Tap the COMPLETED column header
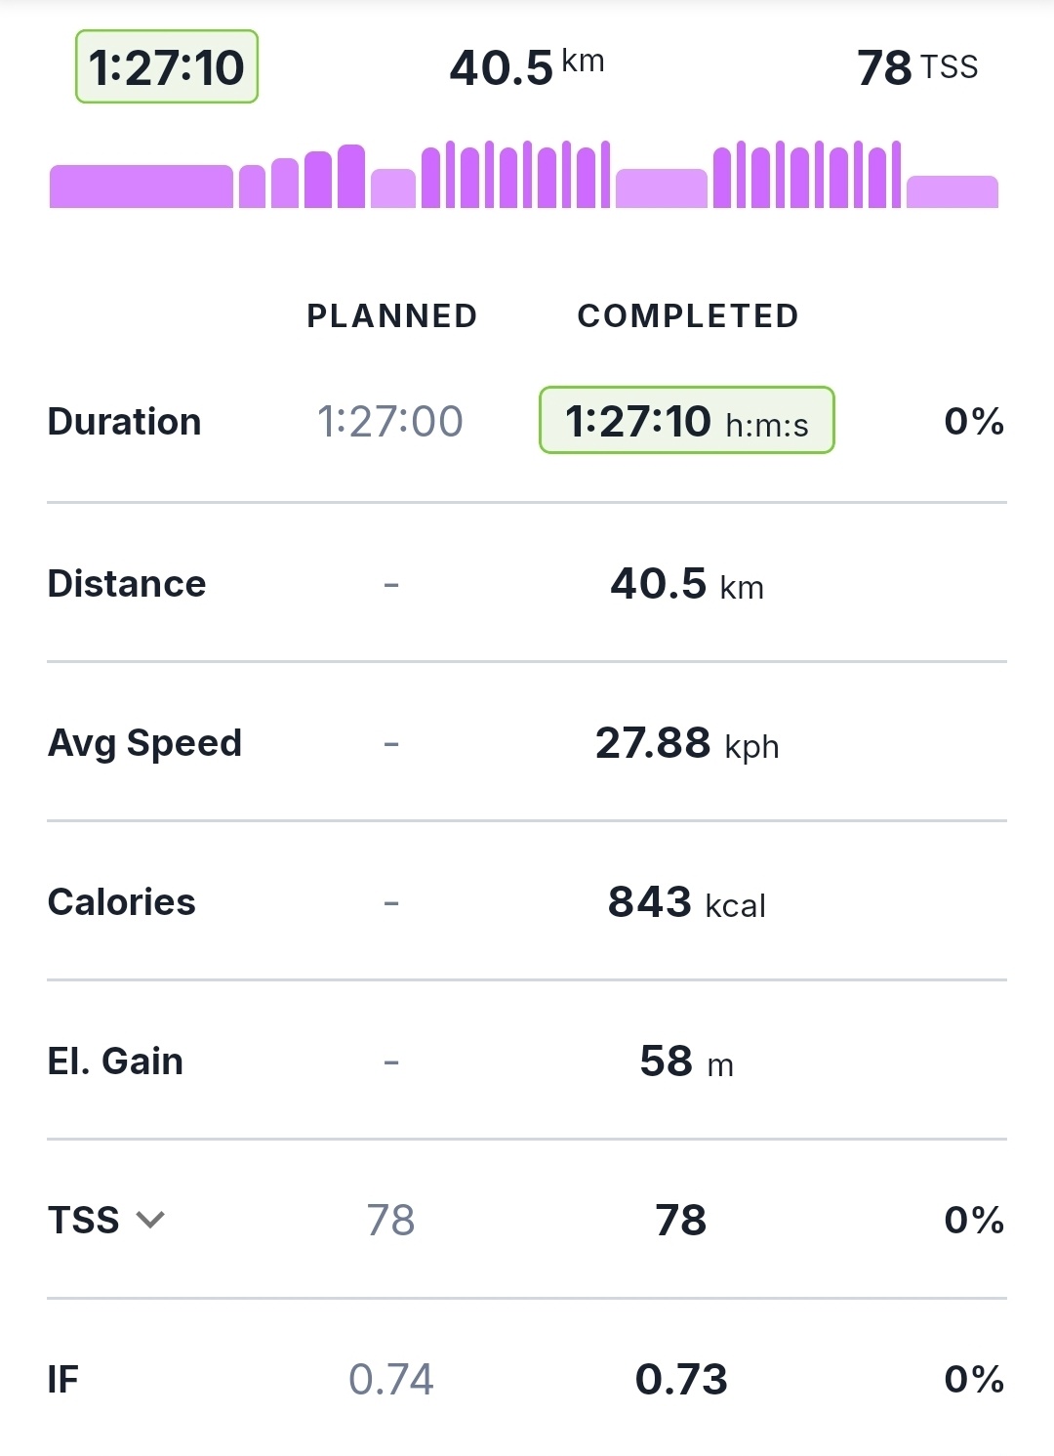Screen dimensions: 1054x1456 [x=688, y=316]
